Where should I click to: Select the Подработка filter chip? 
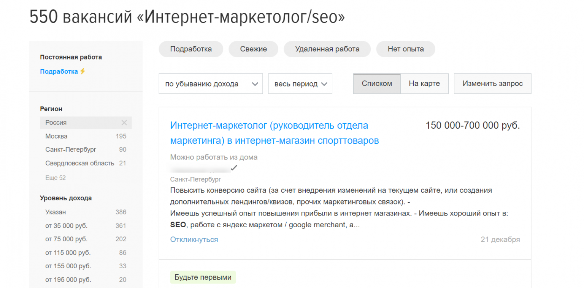click(191, 49)
